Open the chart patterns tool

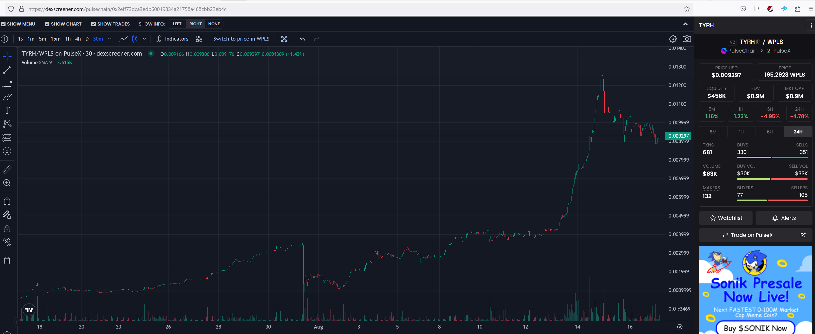point(7,123)
